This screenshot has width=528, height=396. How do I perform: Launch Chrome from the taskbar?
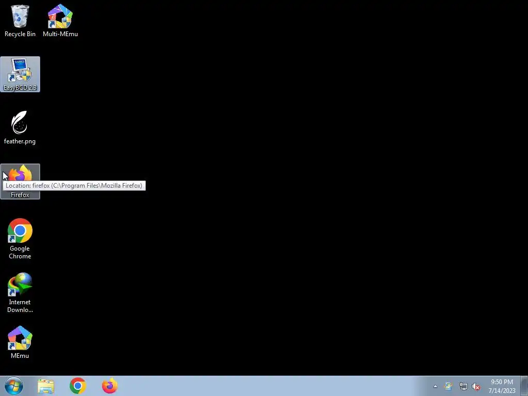[78, 386]
